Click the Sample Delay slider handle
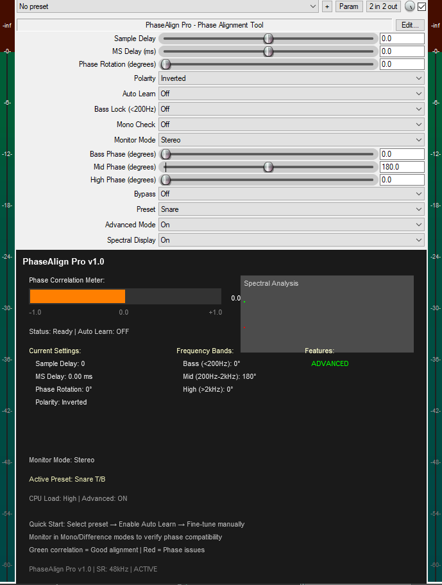 pyautogui.click(x=268, y=39)
